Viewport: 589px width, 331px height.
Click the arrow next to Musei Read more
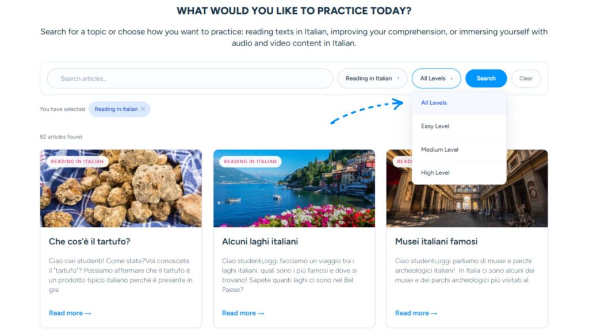434,313
